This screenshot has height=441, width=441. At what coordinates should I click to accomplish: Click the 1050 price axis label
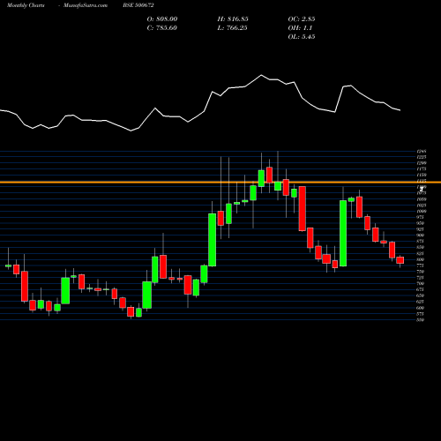click(422, 199)
